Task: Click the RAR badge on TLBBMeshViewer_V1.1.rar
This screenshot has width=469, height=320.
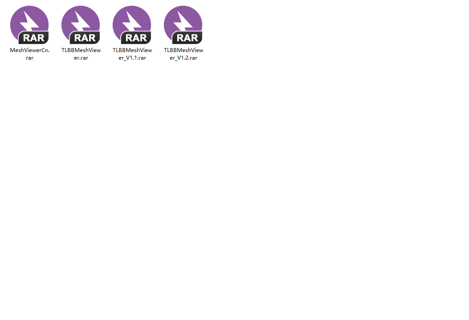Action: pyautogui.click(x=136, y=38)
